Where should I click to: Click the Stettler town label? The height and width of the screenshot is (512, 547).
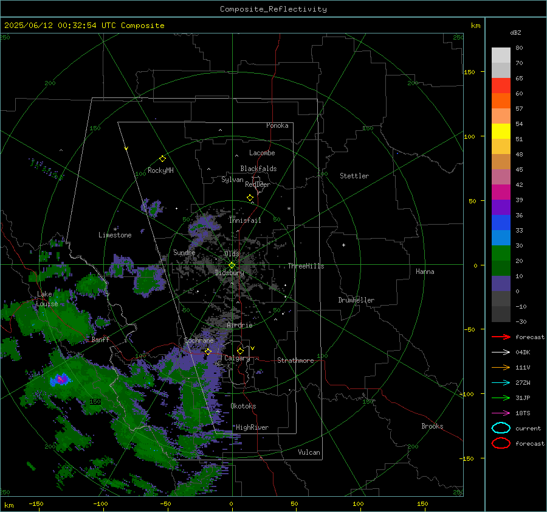click(x=354, y=176)
